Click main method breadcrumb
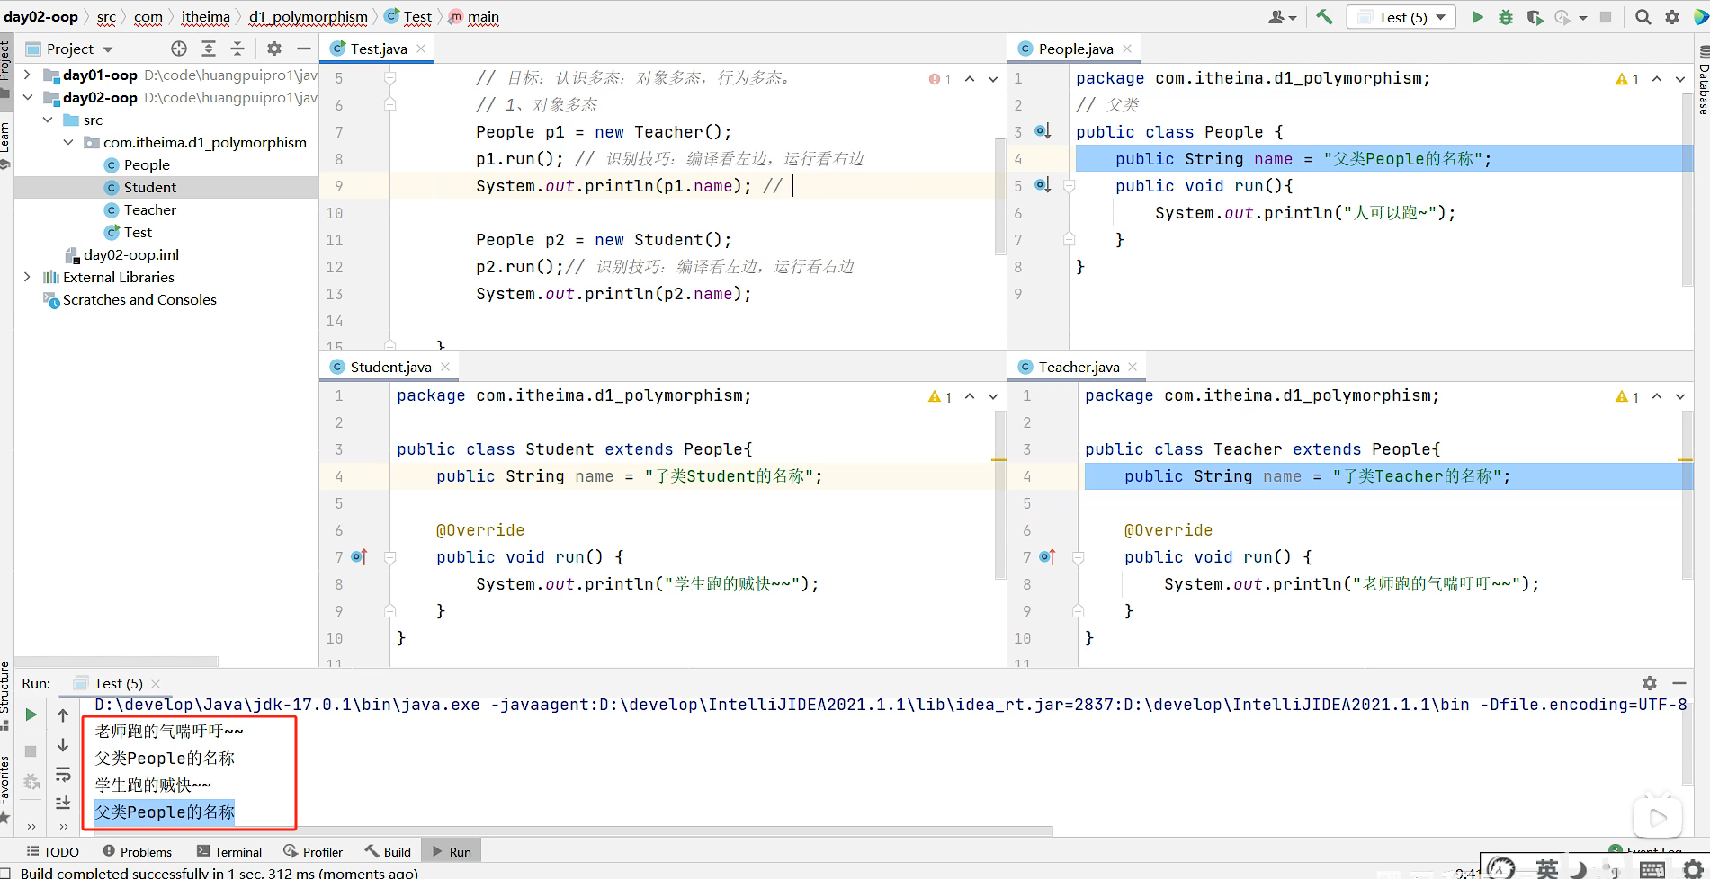Viewport: 1710px width, 879px height. (x=474, y=17)
